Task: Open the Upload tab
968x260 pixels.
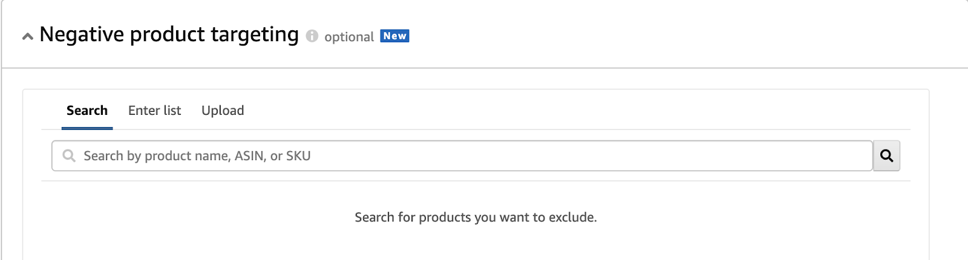Action: [x=223, y=111]
